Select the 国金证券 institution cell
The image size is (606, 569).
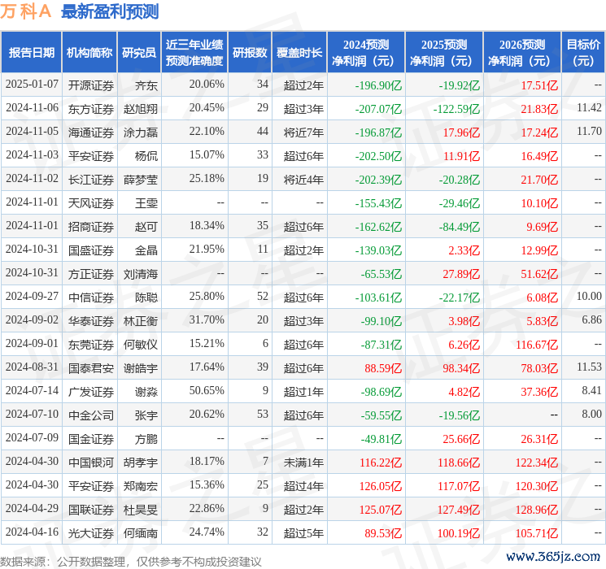coord(91,439)
